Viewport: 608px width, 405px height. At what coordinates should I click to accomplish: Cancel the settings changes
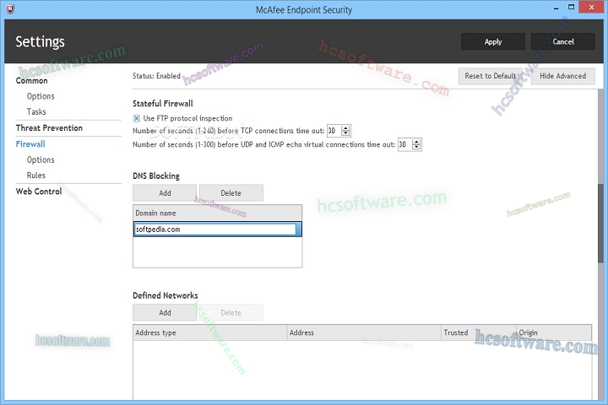pyautogui.click(x=562, y=41)
